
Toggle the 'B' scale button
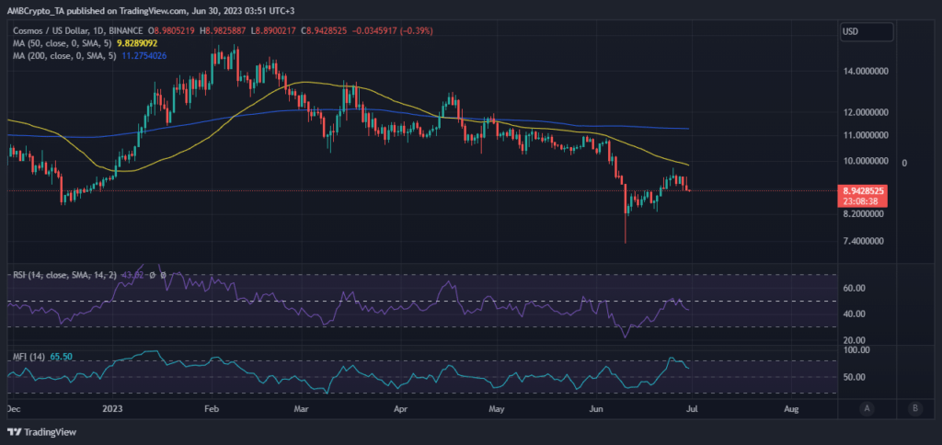tap(913, 406)
